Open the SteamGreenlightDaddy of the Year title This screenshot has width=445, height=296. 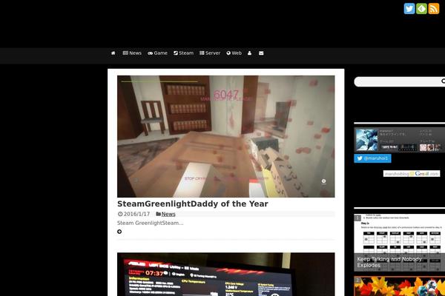click(193, 203)
